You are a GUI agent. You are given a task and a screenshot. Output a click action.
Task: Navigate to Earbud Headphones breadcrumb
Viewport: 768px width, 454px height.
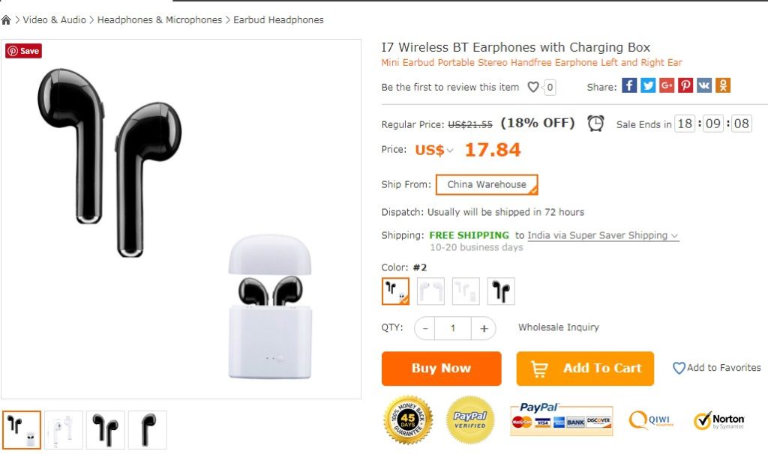coord(278,20)
